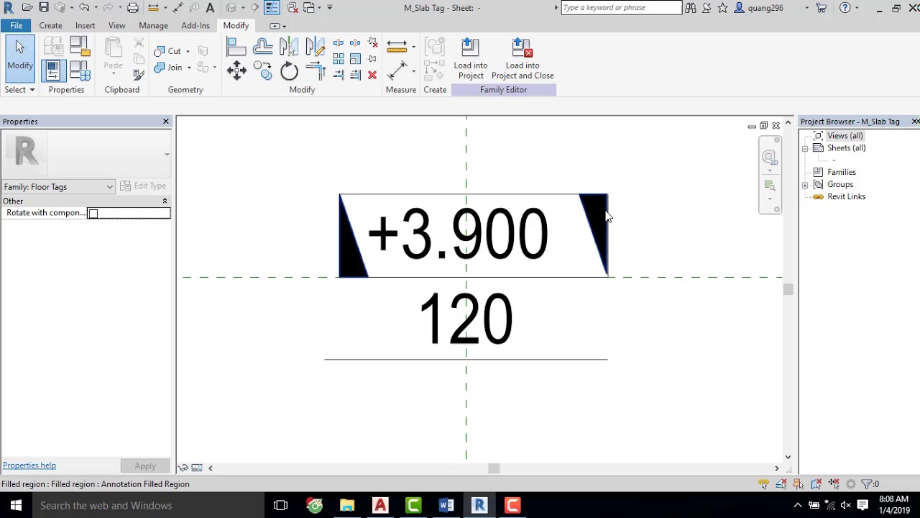Switch to the Insert ribbon tab
This screenshot has width=920, height=518.
[x=85, y=25]
